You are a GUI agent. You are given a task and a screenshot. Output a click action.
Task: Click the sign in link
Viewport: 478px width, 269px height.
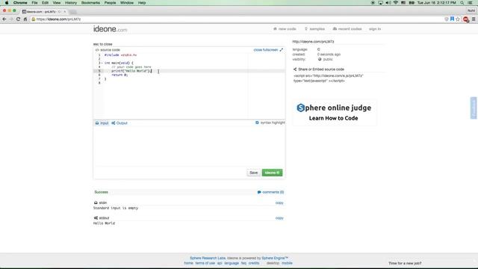point(375,29)
